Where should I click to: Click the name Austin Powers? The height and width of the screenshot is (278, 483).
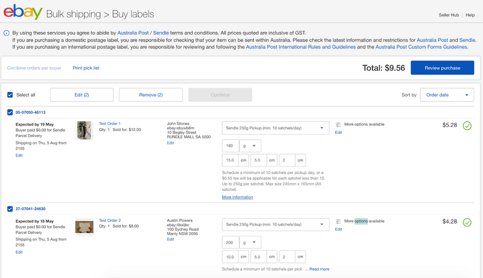coord(179,221)
